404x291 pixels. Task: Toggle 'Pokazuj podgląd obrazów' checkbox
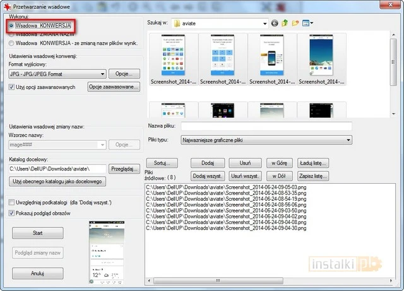tap(13, 213)
